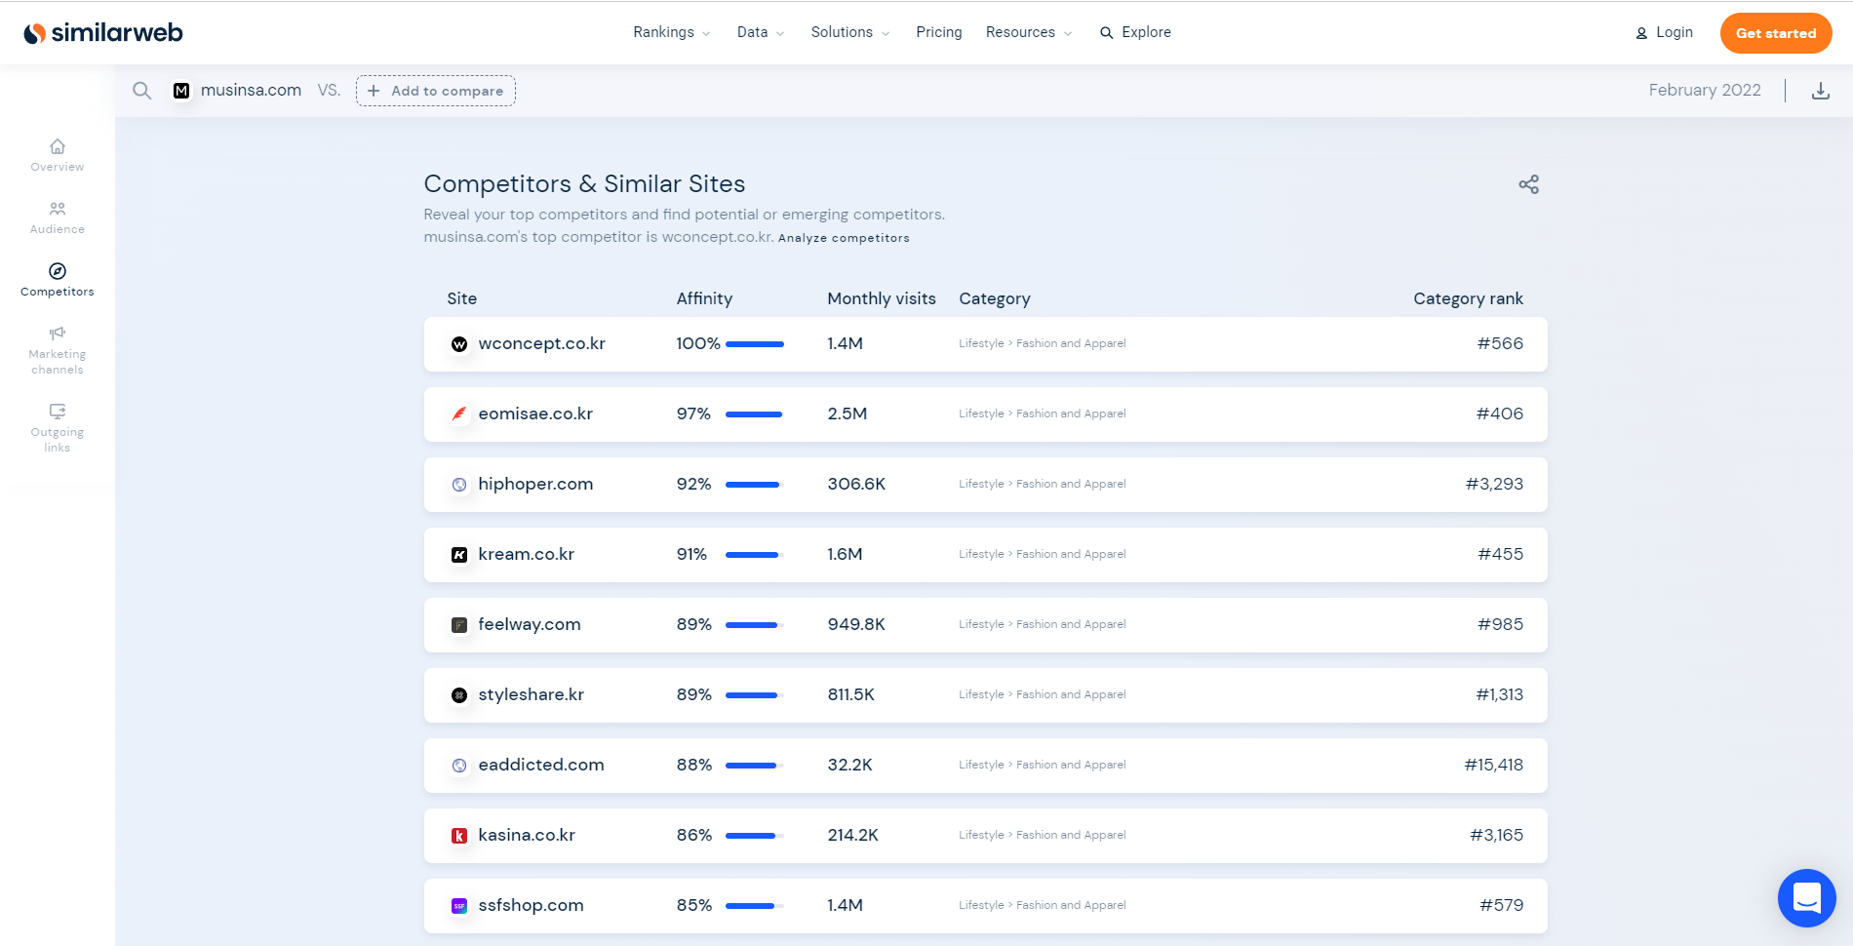This screenshot has height=946, width=1853.
Task: Open the wconcept.co.kr site link
Action: [x=541, y=343]
